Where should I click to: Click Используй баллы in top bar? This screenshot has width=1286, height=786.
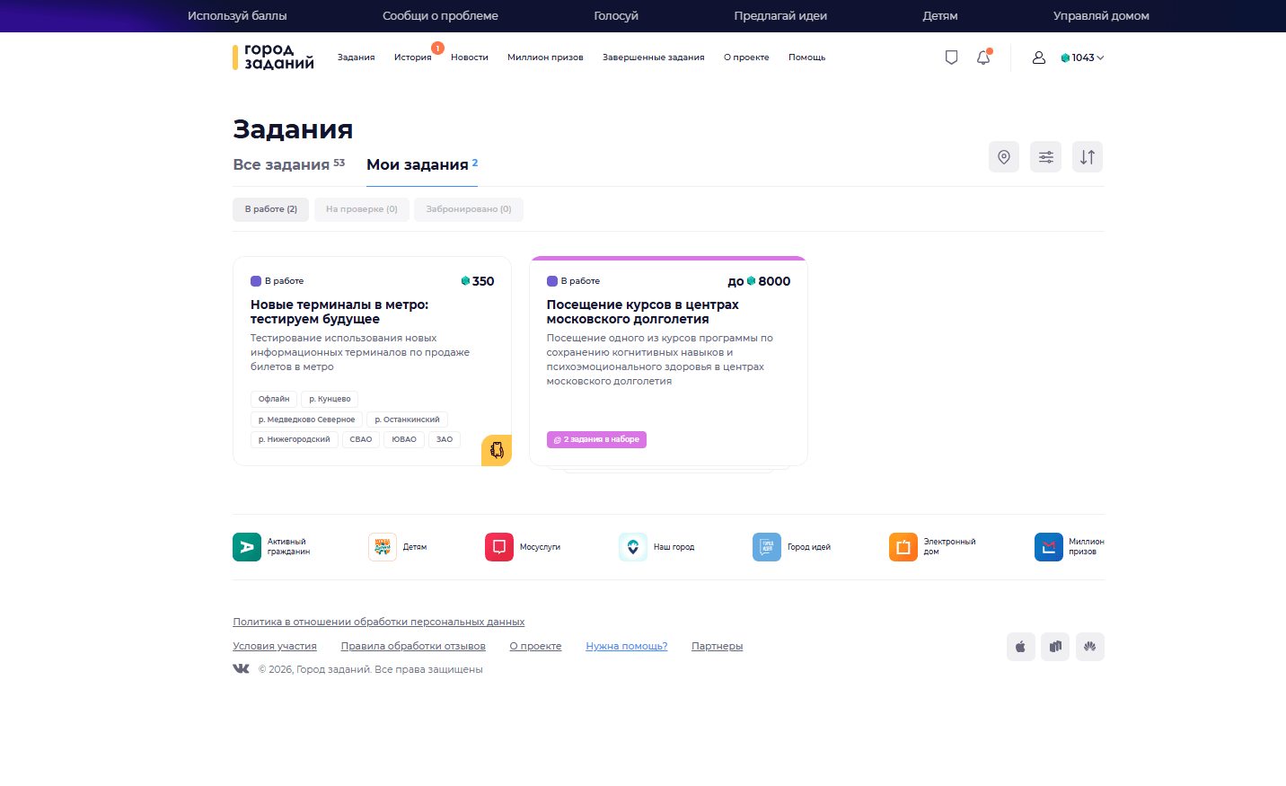click(237, 16)
